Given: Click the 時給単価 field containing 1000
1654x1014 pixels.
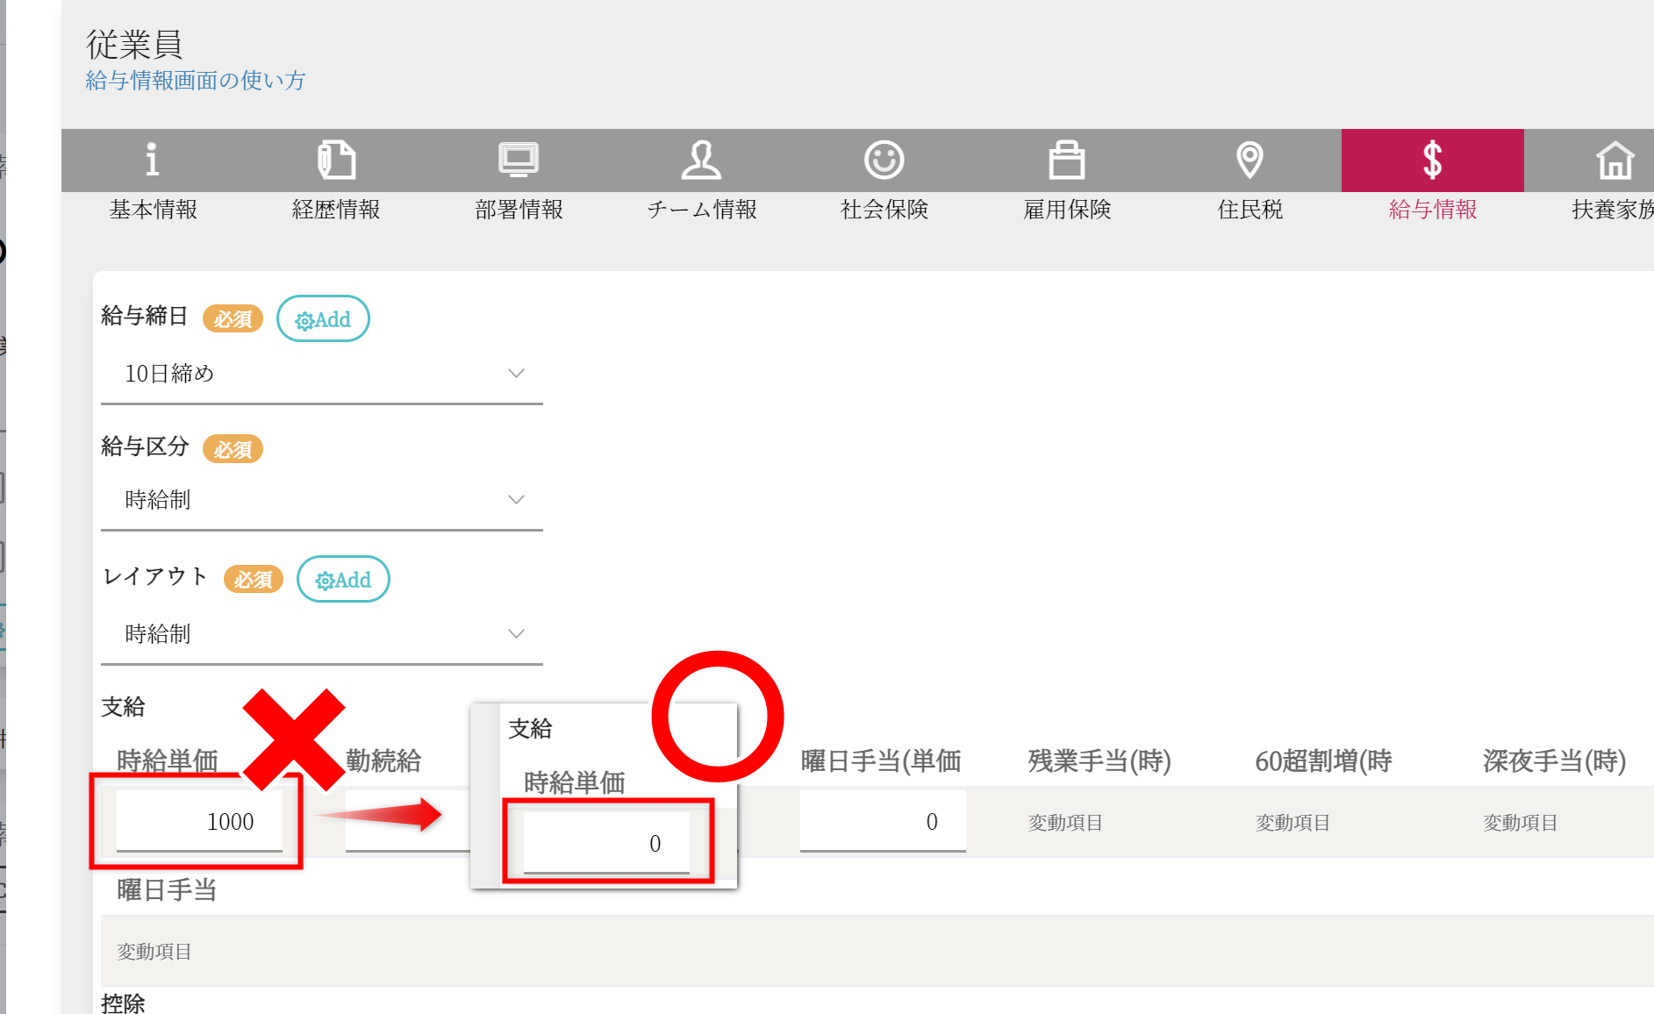Looking at the screenshot, I should point(199,822).
